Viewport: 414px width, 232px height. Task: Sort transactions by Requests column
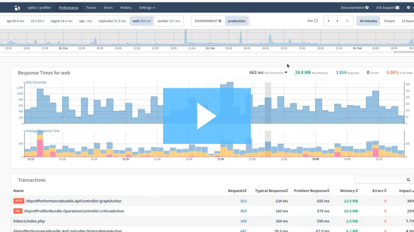coord(237,191)
